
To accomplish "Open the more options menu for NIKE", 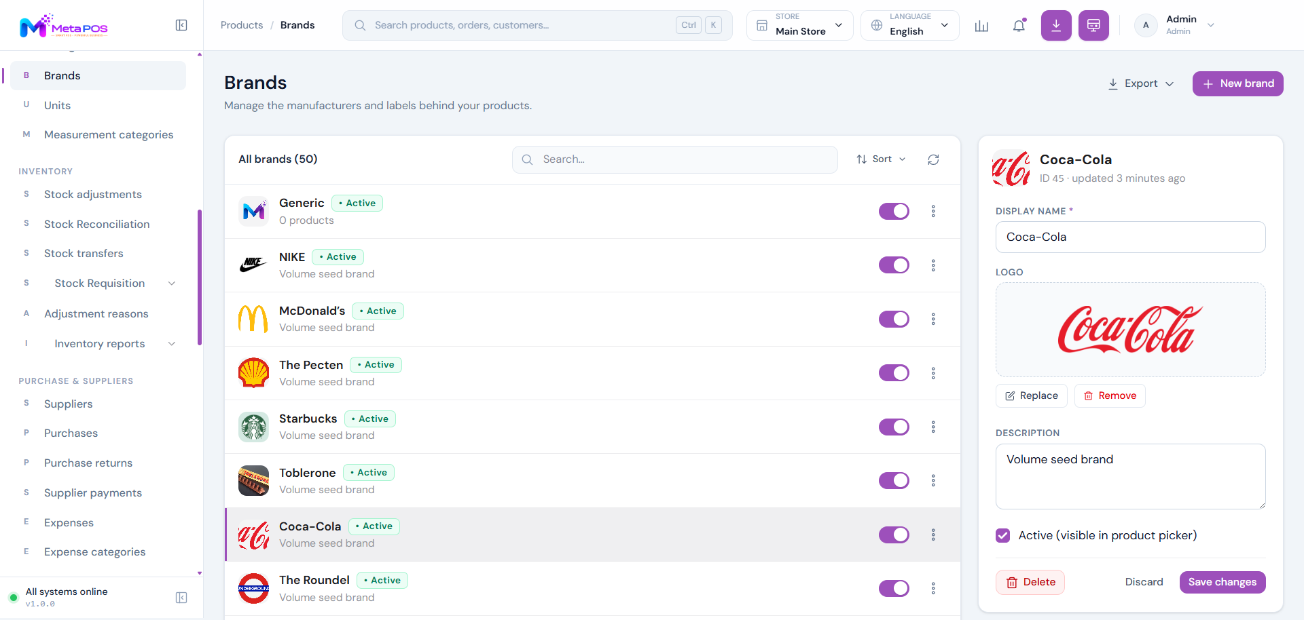I will (933, 265).
